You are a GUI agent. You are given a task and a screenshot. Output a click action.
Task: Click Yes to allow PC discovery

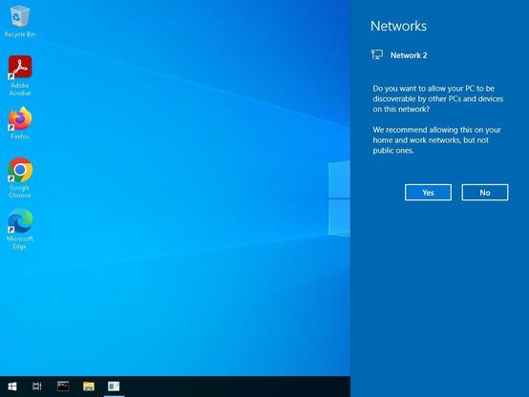tap(428, 192)
